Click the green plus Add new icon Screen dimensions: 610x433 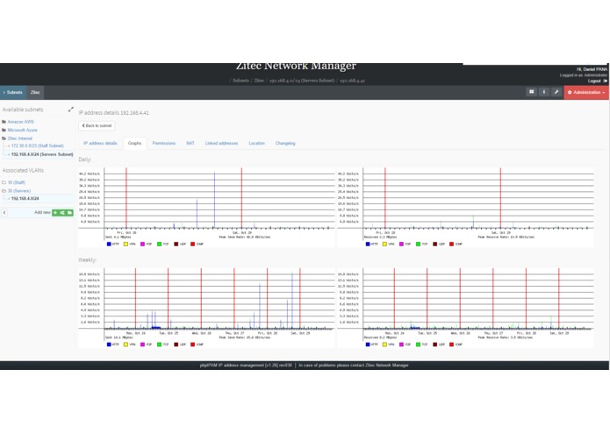point(55,212)
